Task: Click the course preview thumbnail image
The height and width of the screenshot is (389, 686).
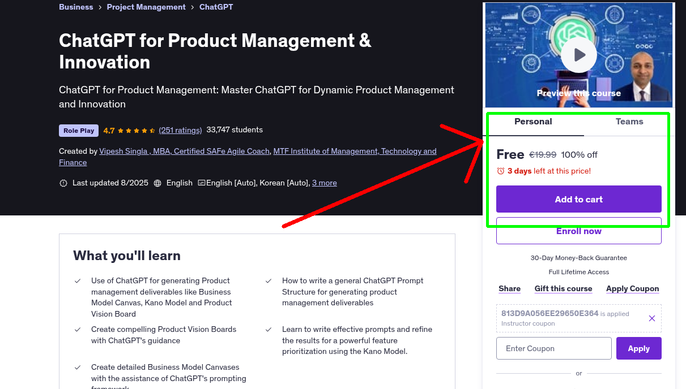Action: click(x=579, y=55)
